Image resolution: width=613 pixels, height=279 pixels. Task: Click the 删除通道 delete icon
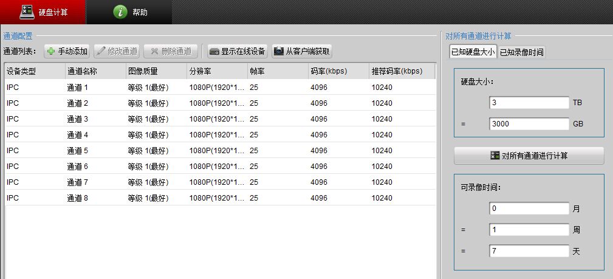coord(154,51)
